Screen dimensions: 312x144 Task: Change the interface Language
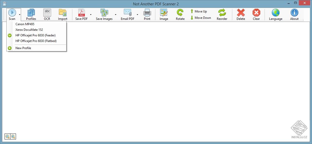pyautogui.click(x=275, y=15)
